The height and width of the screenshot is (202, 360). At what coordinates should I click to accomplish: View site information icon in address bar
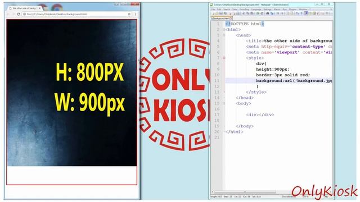24,14
